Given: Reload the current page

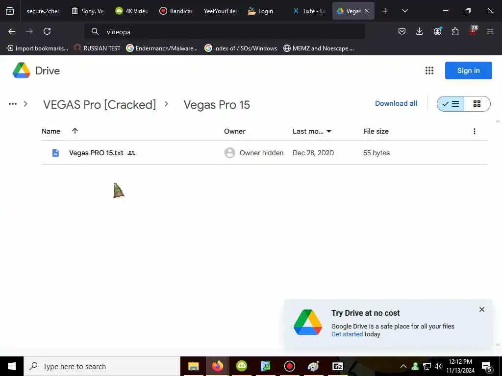Looking at the screenshot, I should click(47, 31).
